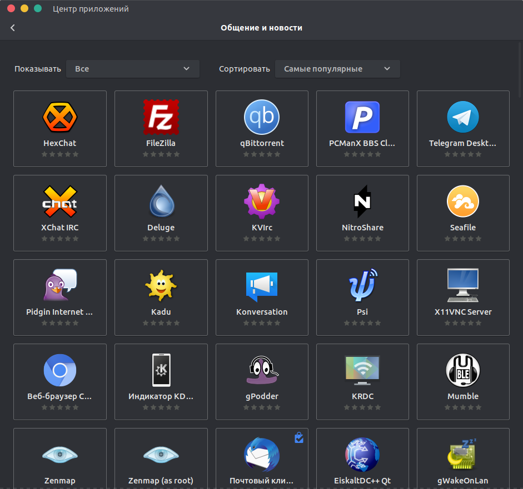Open the Chromium web browser icon
The height and width of the screenshot is (489, 523).
point(60,370)
